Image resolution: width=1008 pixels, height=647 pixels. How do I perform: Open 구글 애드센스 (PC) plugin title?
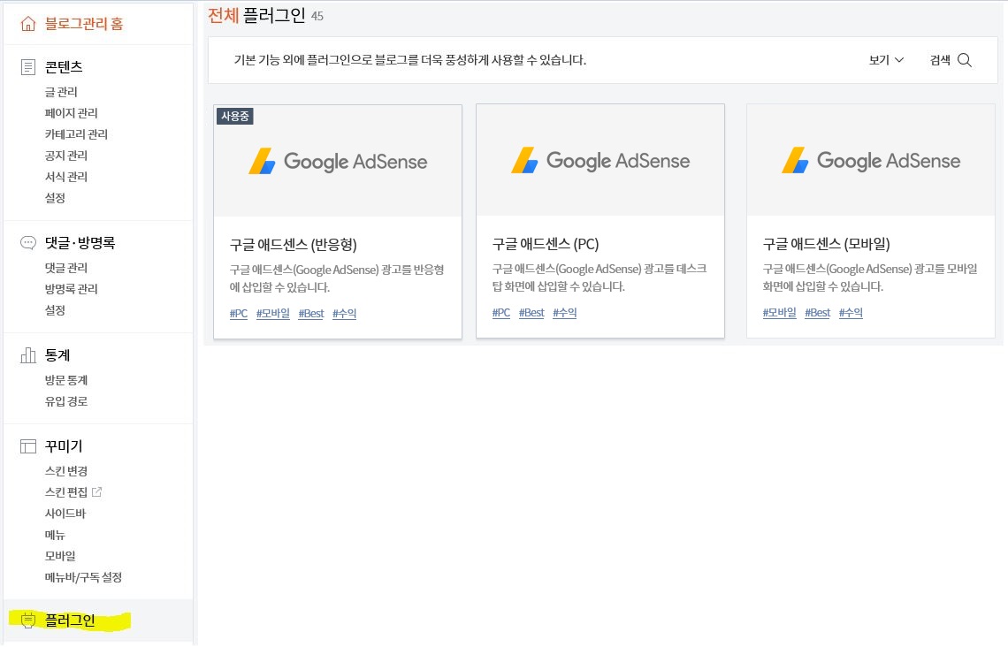coord(546,244)
